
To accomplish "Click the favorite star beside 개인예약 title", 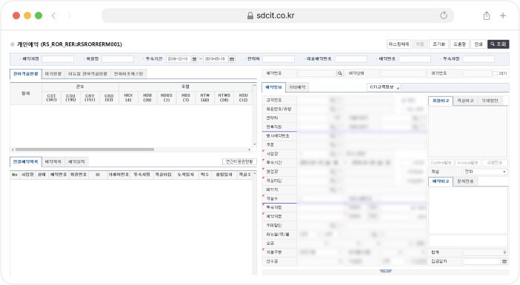I will coord(13,44).
